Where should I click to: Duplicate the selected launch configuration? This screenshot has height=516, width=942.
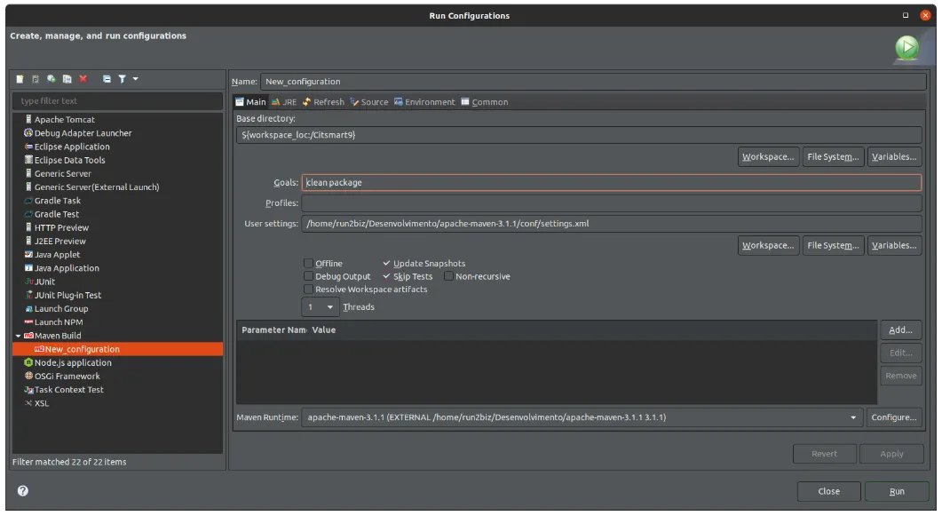pyautogui.click(x=67, y=79)
